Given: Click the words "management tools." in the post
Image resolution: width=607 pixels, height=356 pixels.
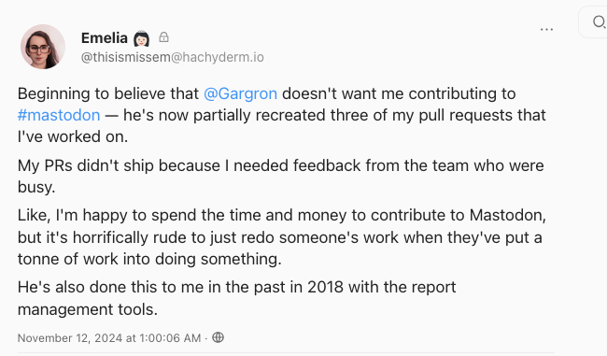Looking at the screenshot, I should (x=88, y=309).
